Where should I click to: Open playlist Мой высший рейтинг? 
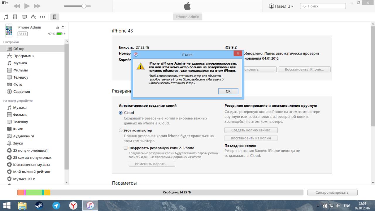point(32,172)
